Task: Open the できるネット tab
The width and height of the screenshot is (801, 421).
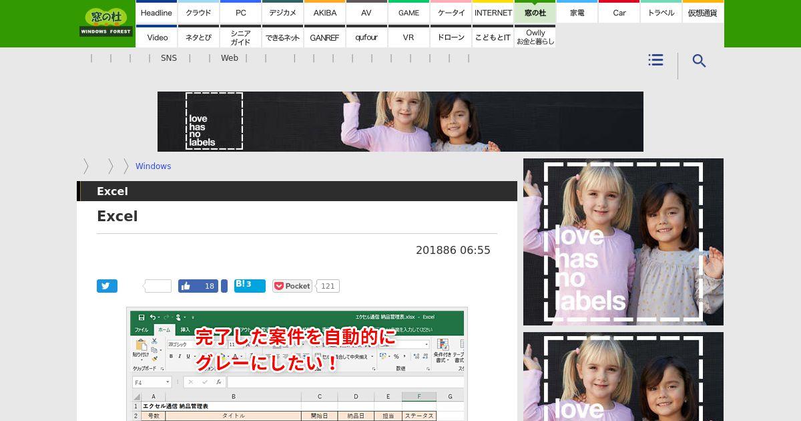Action: coord(283,37)
